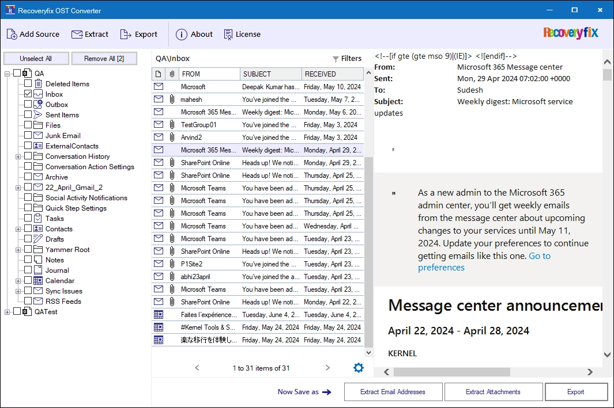Click the preview pane horizontal scrollbar thumb
614x408 pixels.
[x=452, y=372]
